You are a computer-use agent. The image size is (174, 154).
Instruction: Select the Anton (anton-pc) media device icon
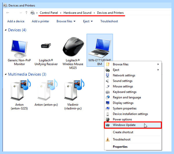(47, 89)
